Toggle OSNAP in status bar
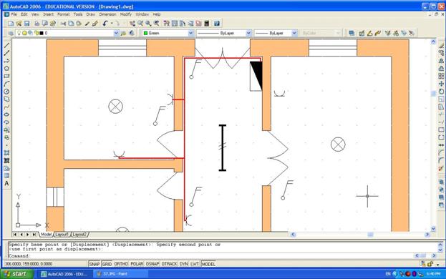 (152, 264)
